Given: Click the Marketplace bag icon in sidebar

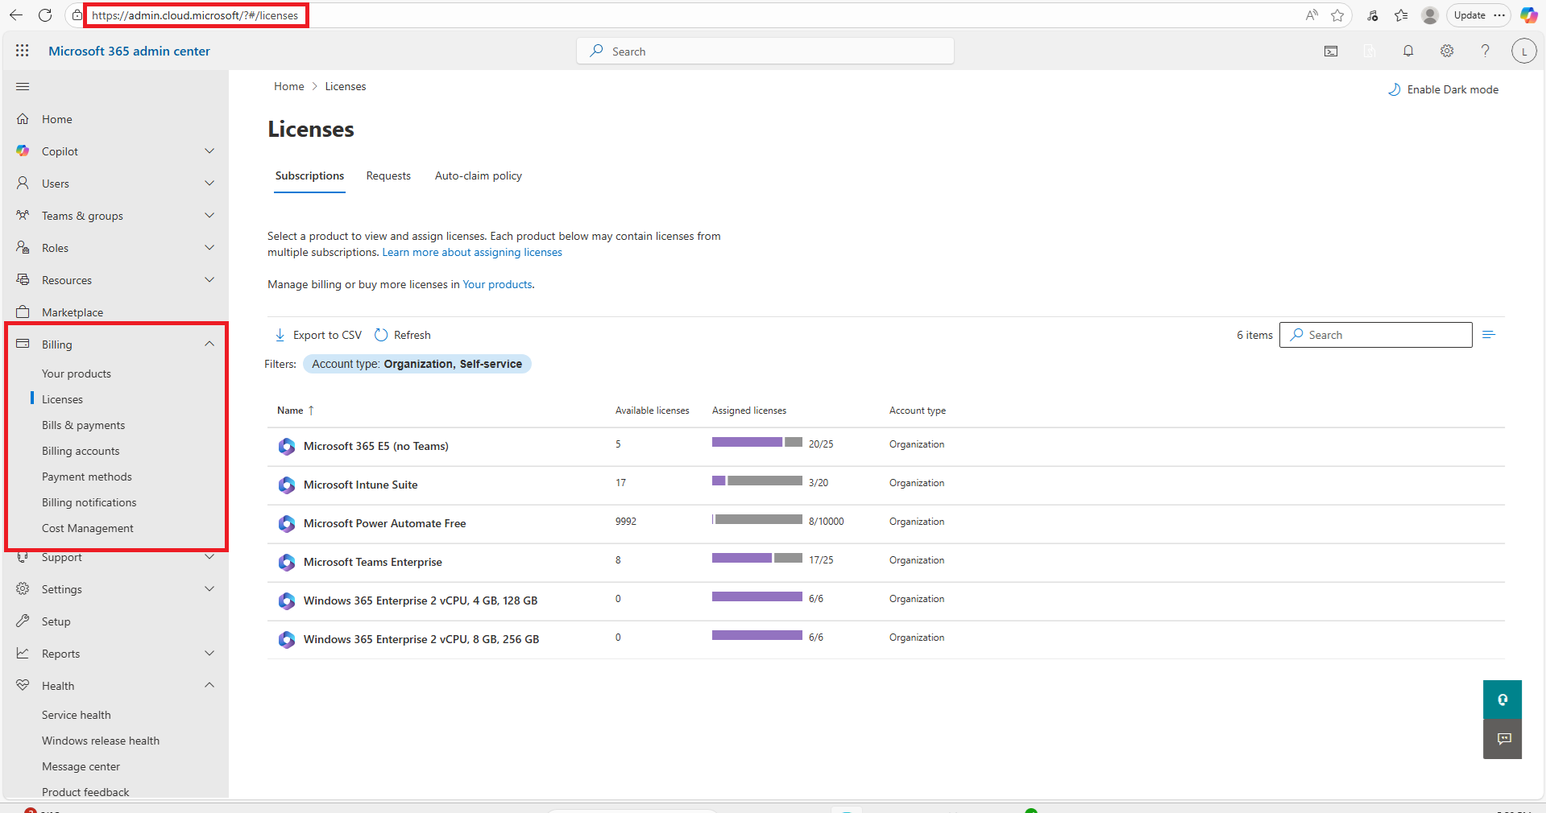Looking at the screenshot, I should (23, 312).
